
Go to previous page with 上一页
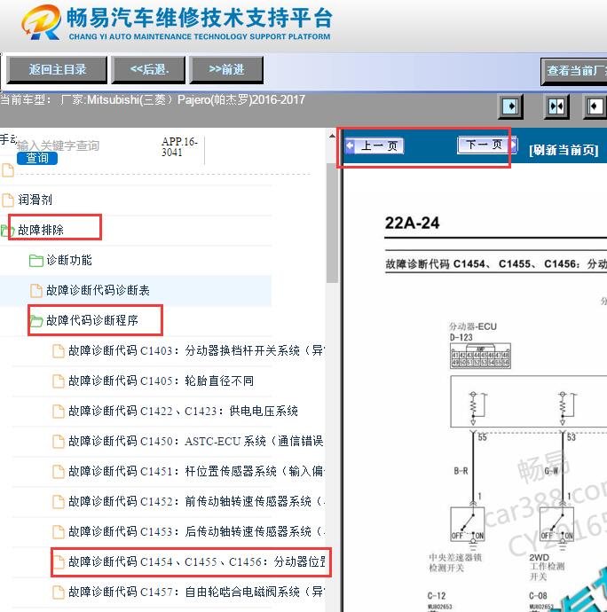click(x=375, y=146)
